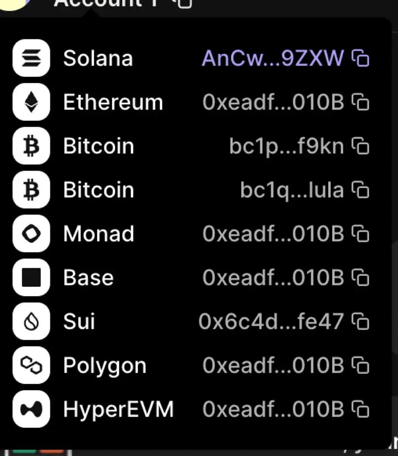398x456 pixels.
Task: Copy the Solana address AnCw...9ZXW
Action: [360, 58]
